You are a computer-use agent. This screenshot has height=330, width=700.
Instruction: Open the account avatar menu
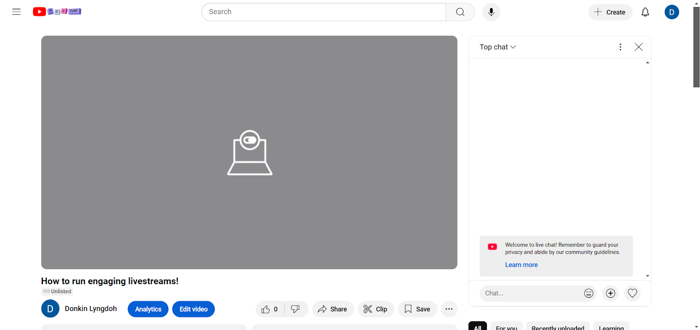click(x=672, y=12)
